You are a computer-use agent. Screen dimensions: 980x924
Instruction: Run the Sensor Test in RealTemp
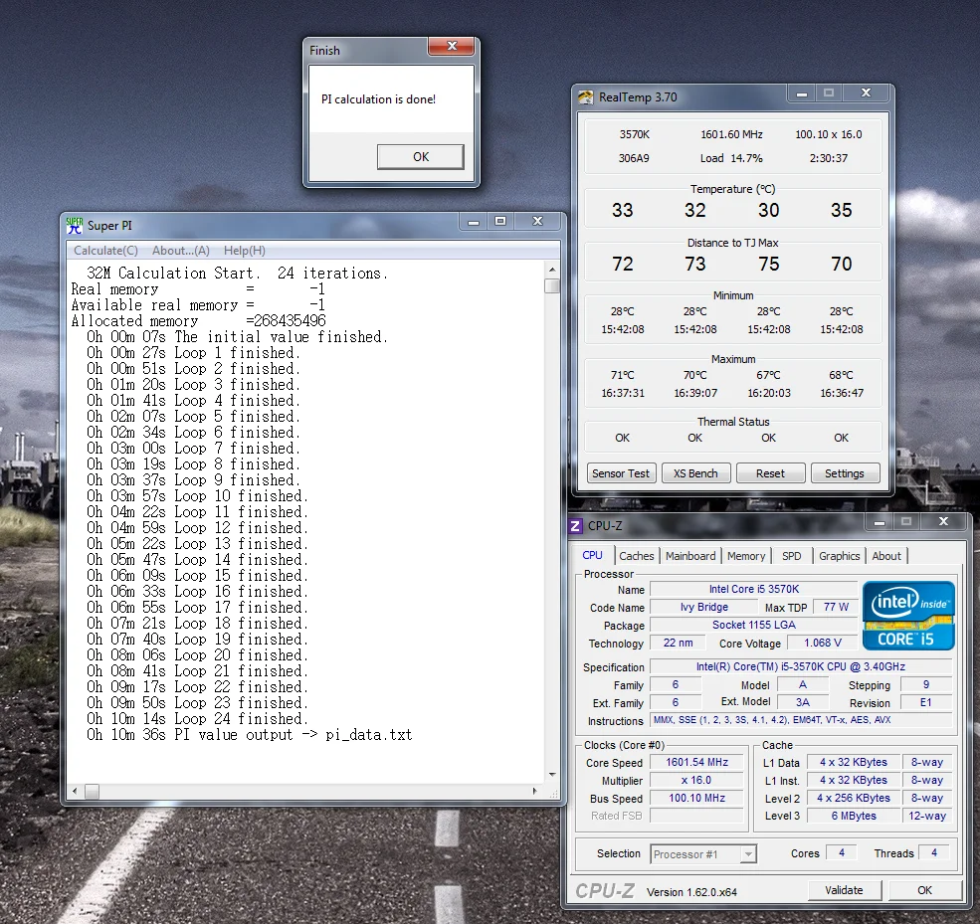pyautogui.click(x=621, y=473)
